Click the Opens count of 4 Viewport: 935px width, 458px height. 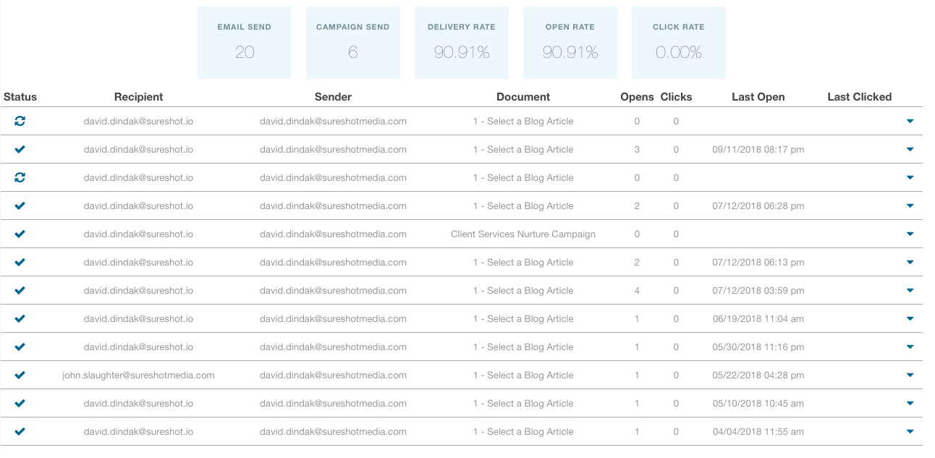[637, 291]
